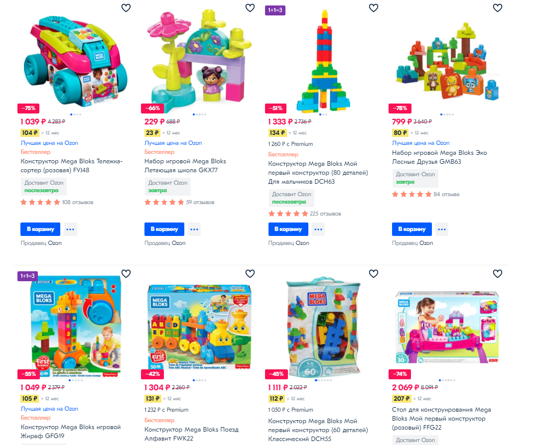Image resolution: width=540 pixels, height=445 pixels.
Task: Expand three-dot menu for Летающая школа
Action: click(x=194, y=229)
